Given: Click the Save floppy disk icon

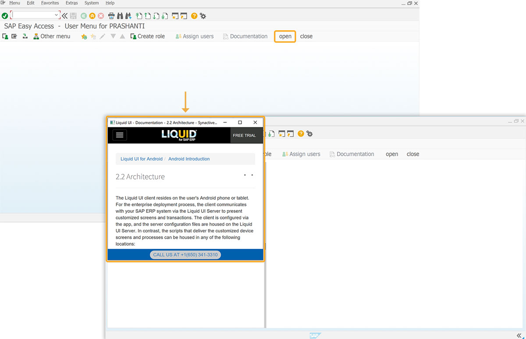Looking at the screenshot, I should [73, 16].
